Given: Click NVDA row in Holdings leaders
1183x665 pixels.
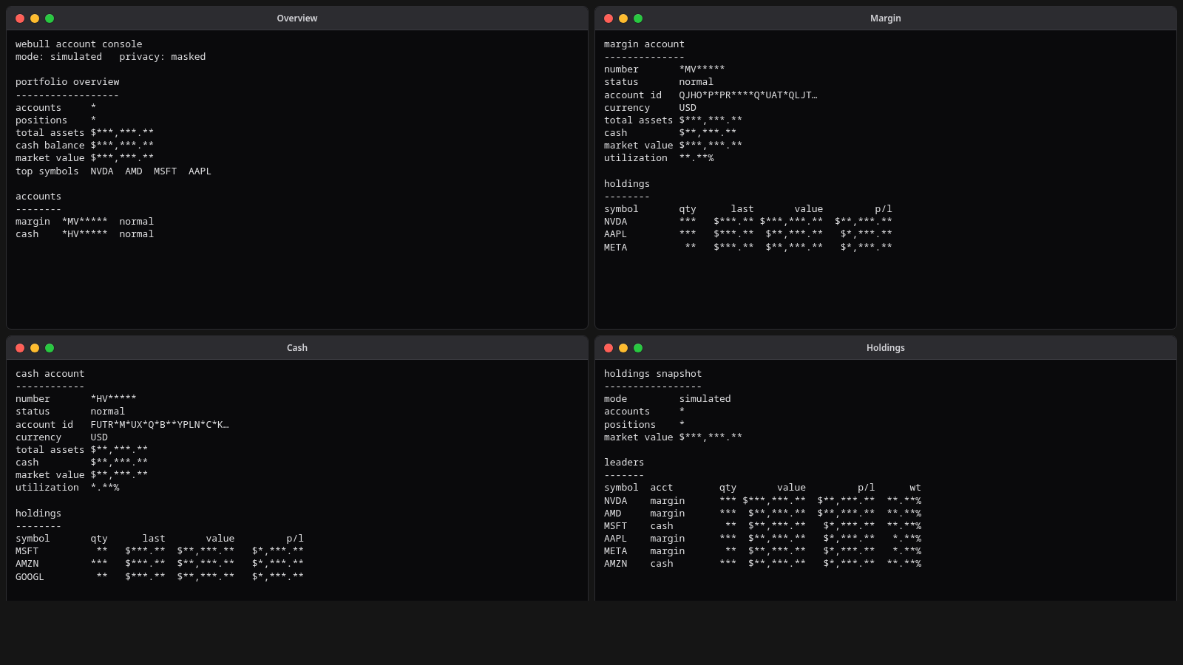Looking at the screenshot, I should [762, 501].
